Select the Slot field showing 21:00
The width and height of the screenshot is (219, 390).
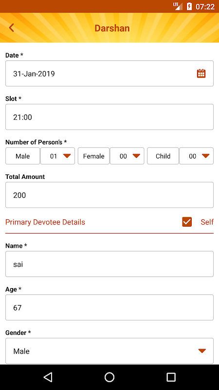pos(109,117)
